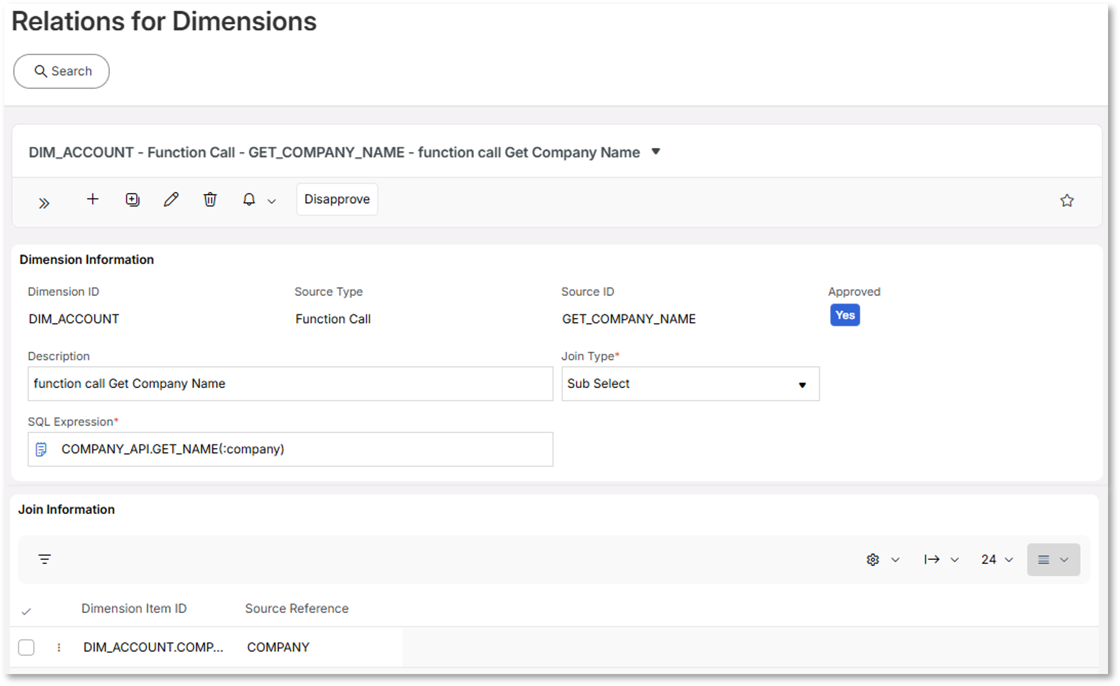
Task: Click the Search button
Action: click(x=61, y=71)
